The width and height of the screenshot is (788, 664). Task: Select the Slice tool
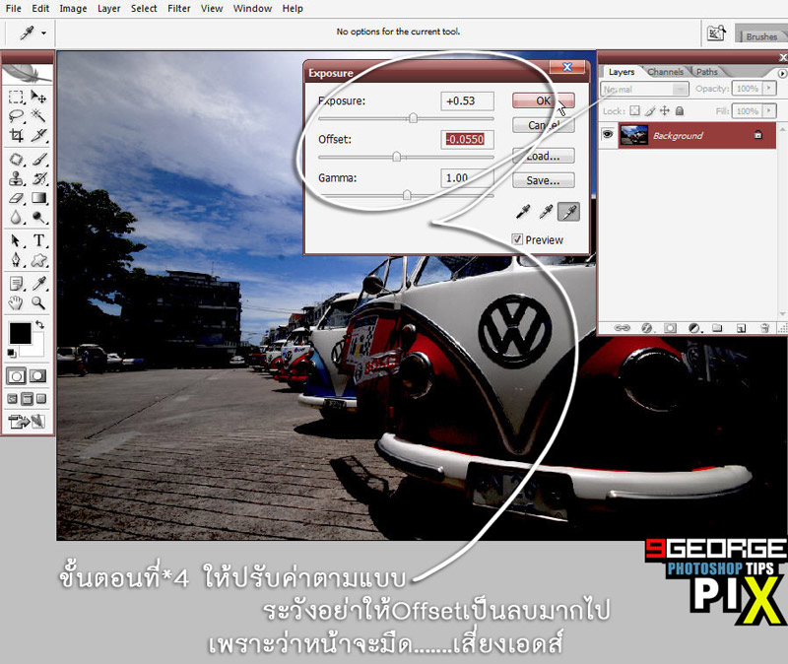(38, 135)
